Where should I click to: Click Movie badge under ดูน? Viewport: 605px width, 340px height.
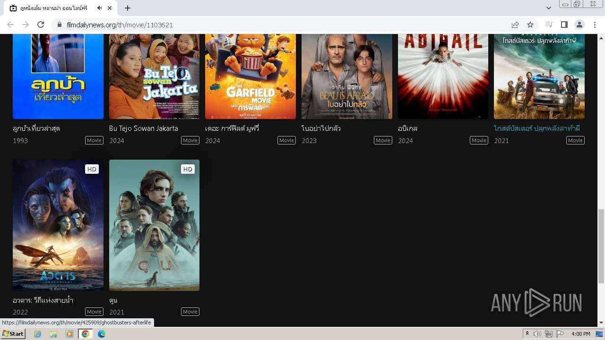coord(190,312)
